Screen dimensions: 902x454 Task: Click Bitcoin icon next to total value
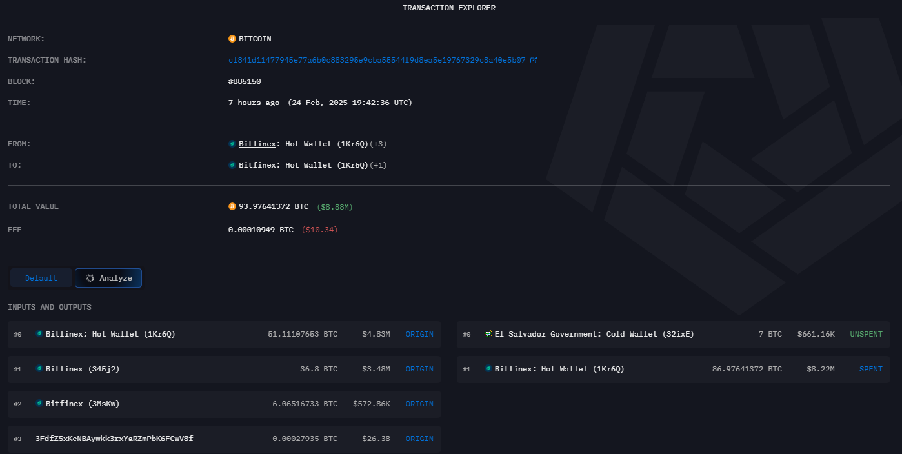tap(232, 206)
